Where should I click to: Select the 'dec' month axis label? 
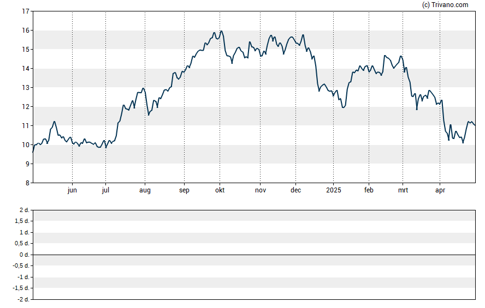pyautogui.click(x=295, y=190)
